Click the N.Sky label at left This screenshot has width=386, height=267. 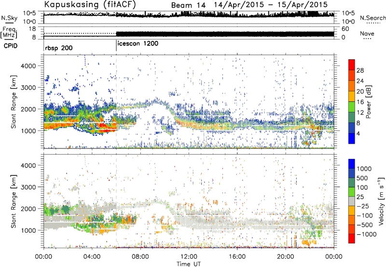coord(9,18)
